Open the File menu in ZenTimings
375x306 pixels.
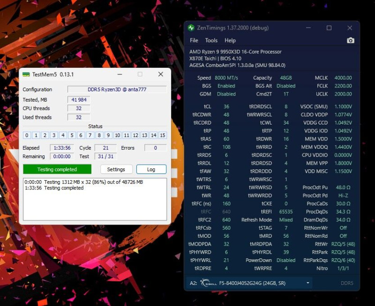pyautogui.click(x=194, y=40)
